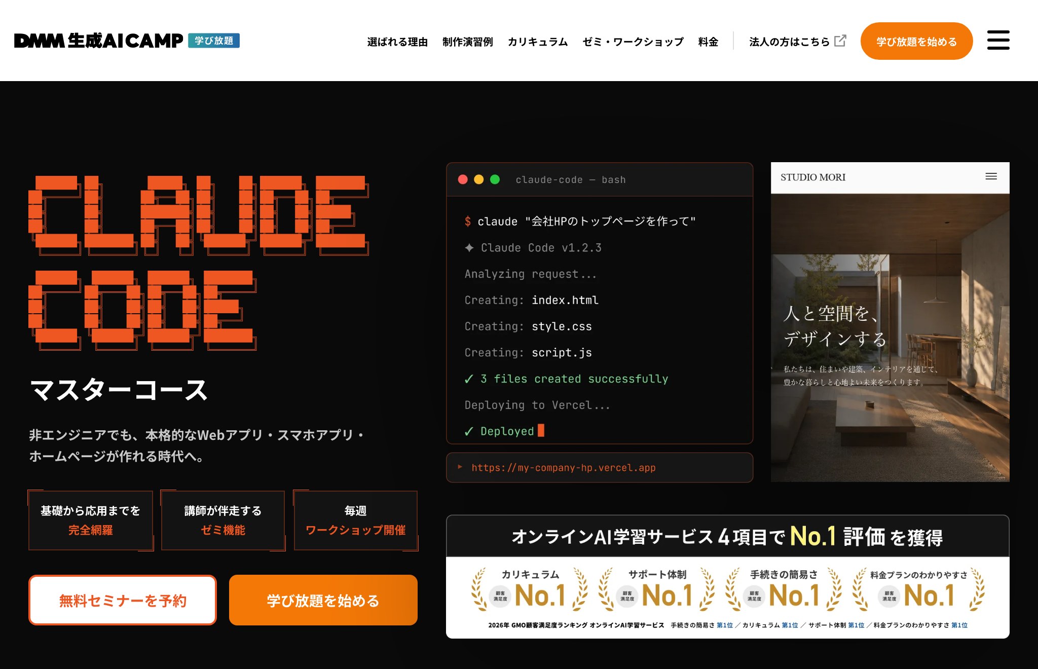
Task: Open the STUDIO MORI preview hamburger menu
Action: click(x=991, y=176)
